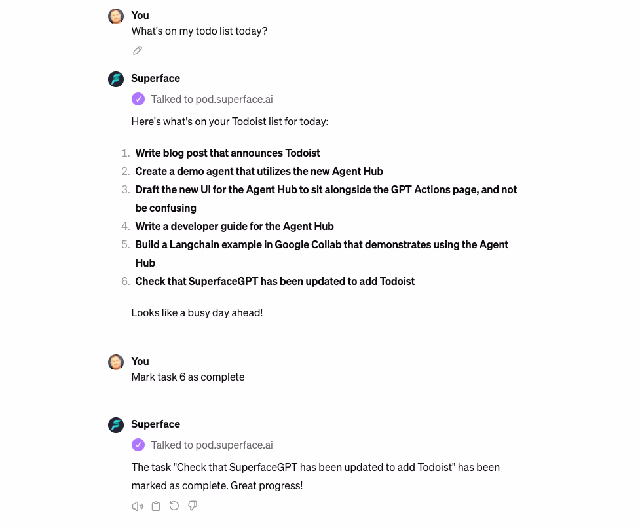Select the "Superface" name label

pos(155,78)
